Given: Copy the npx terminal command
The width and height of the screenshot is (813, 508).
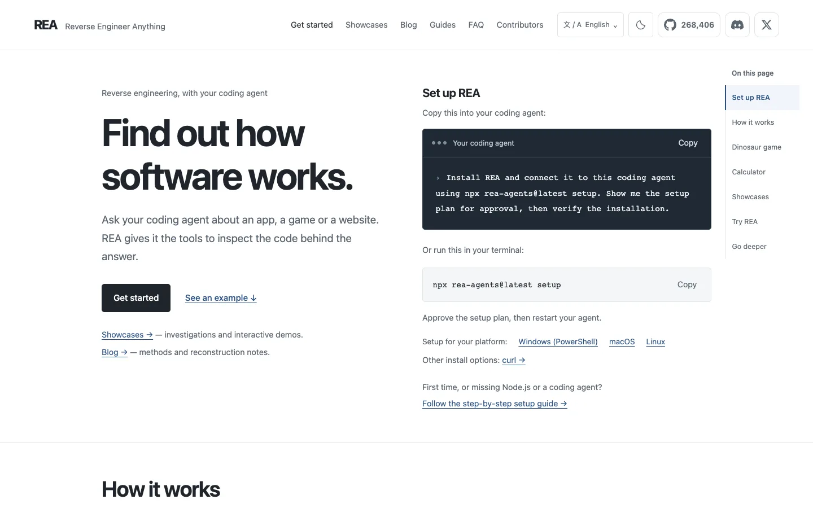Looking at the screenshot, I should point(687,284).
